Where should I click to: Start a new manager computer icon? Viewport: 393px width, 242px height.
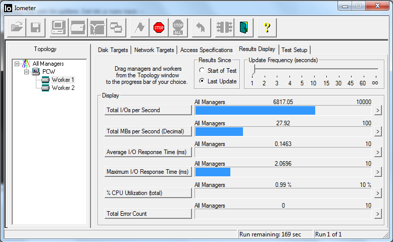59,27
